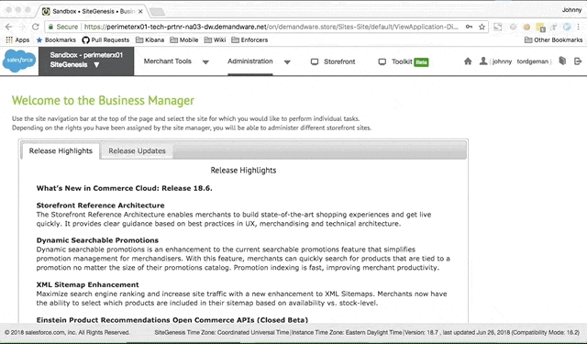This screenshot has height=344, width=587.
Task: Open the Apps grid shortcut
Action: pos(17,39)
